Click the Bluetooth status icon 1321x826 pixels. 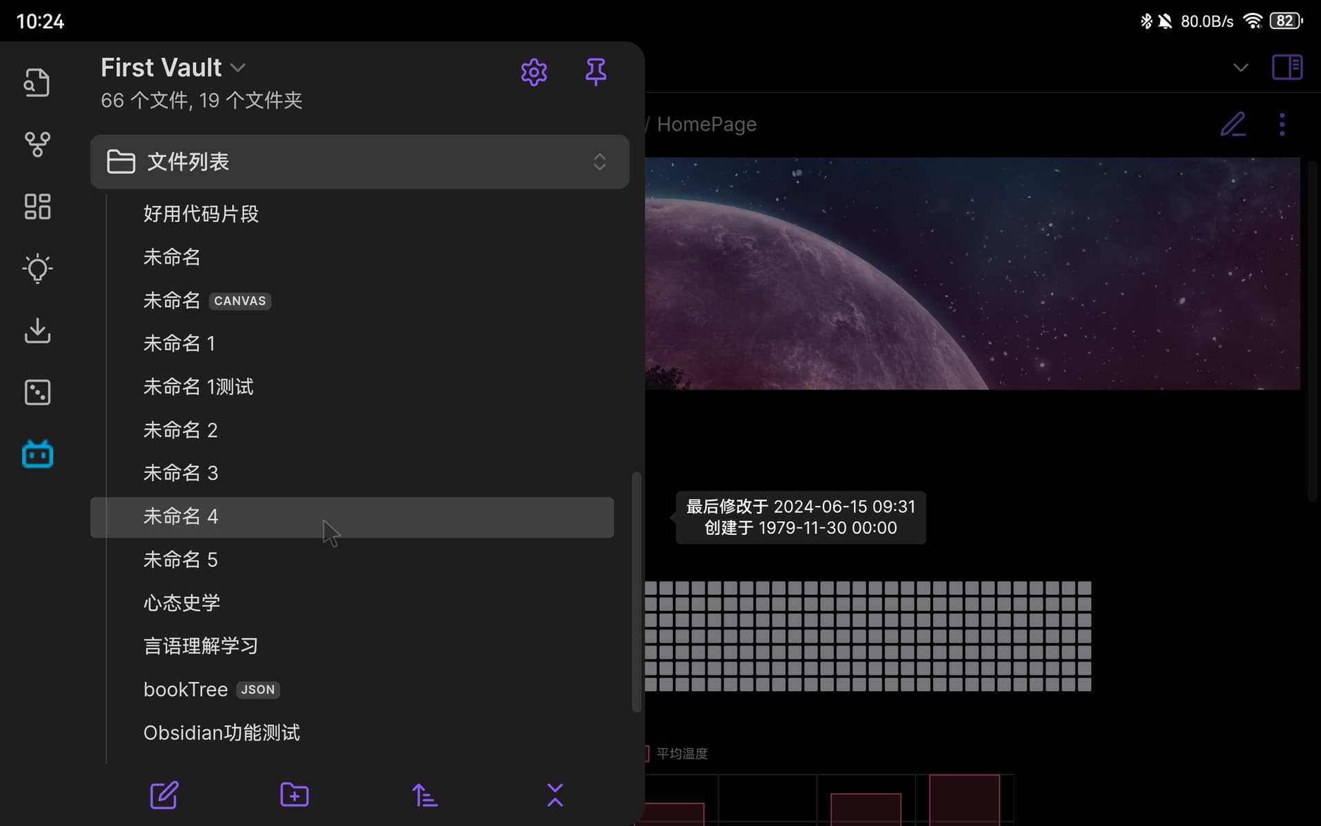point(1146,21)
